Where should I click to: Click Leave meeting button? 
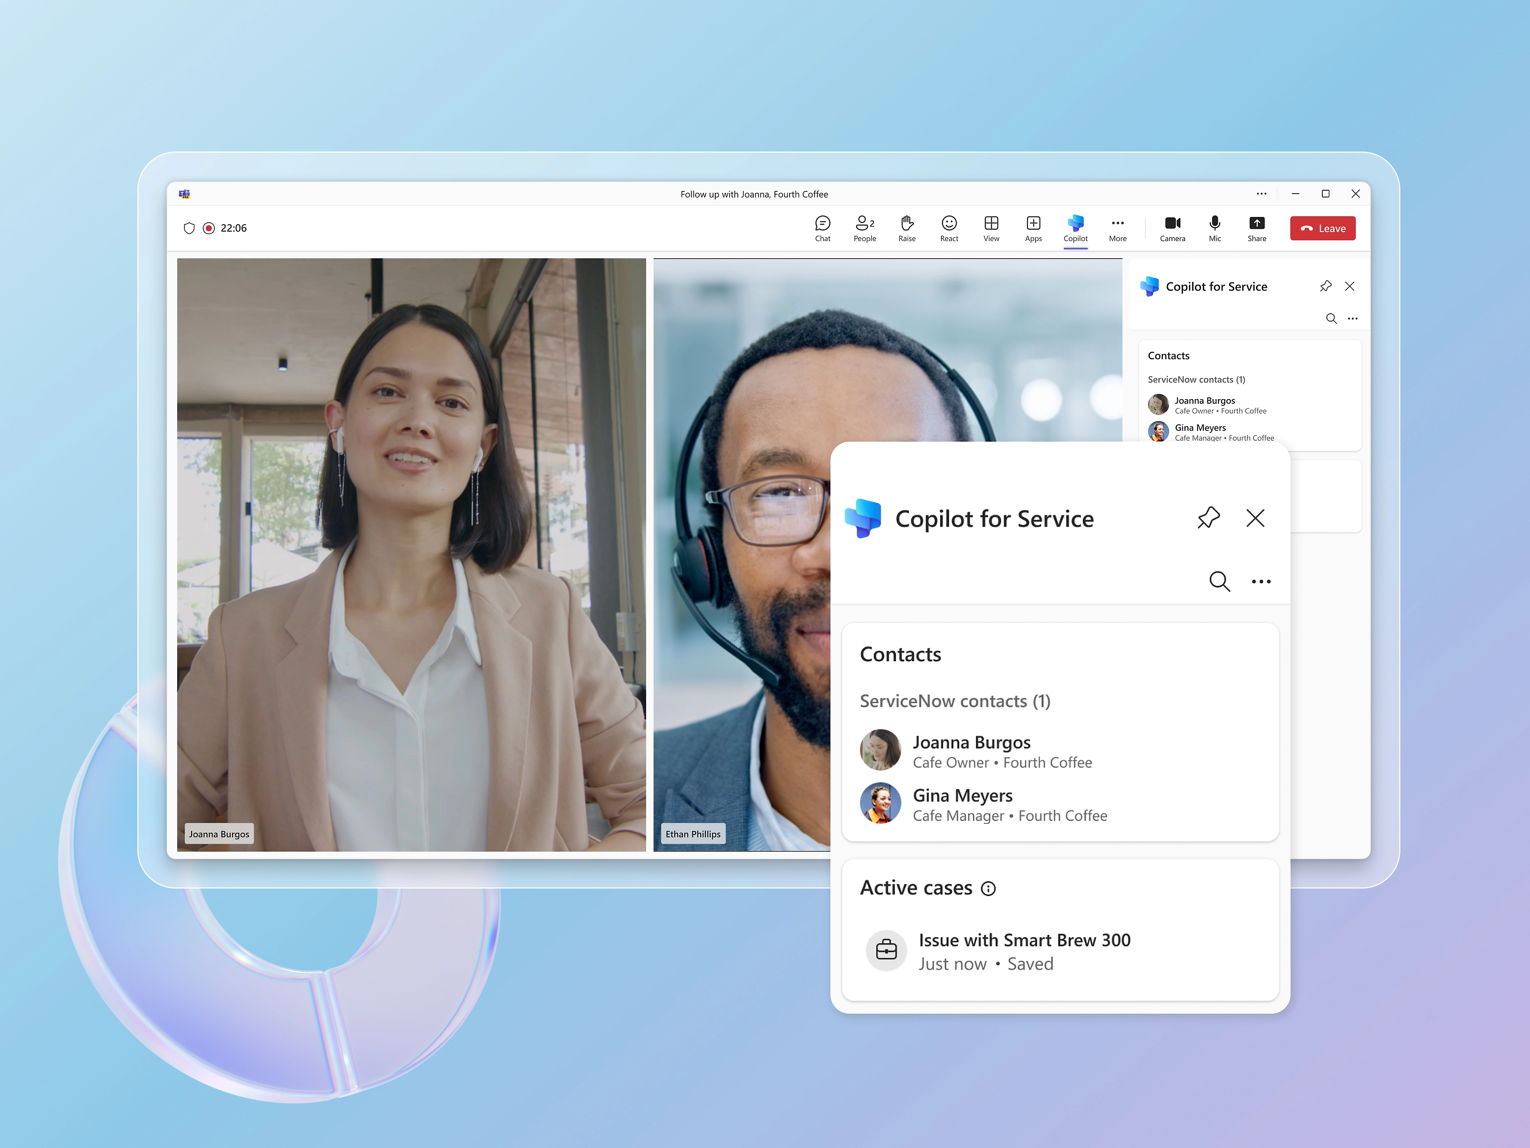pos(1322,228)
